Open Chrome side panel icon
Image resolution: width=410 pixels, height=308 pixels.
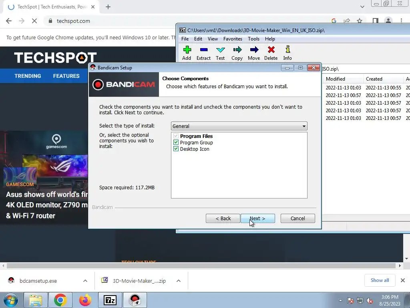tap(376, 21)
